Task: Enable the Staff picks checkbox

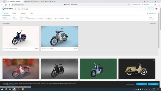Action: coord(45,19)
